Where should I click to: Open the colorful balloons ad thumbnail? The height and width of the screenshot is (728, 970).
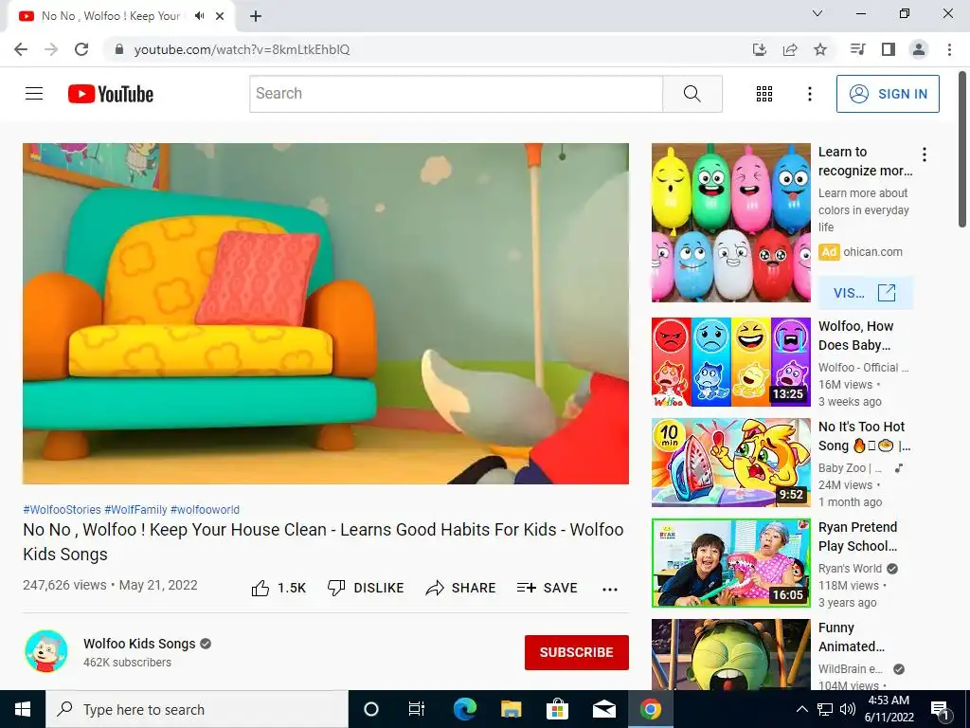[730, 223]
